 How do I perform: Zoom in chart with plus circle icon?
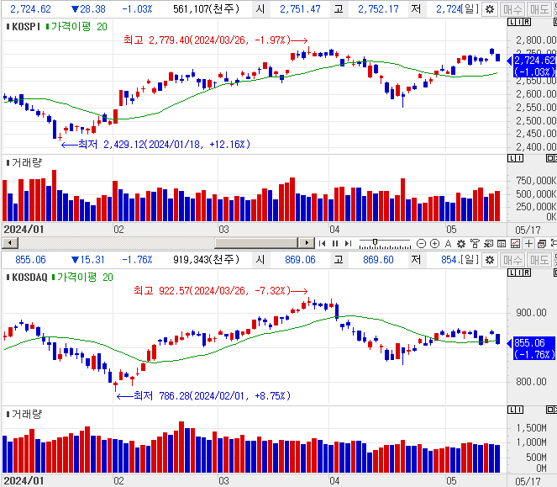434,244
